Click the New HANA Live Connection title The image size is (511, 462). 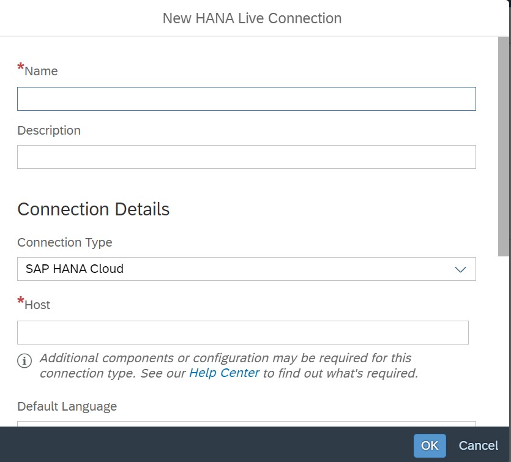[x=252, y=18]
